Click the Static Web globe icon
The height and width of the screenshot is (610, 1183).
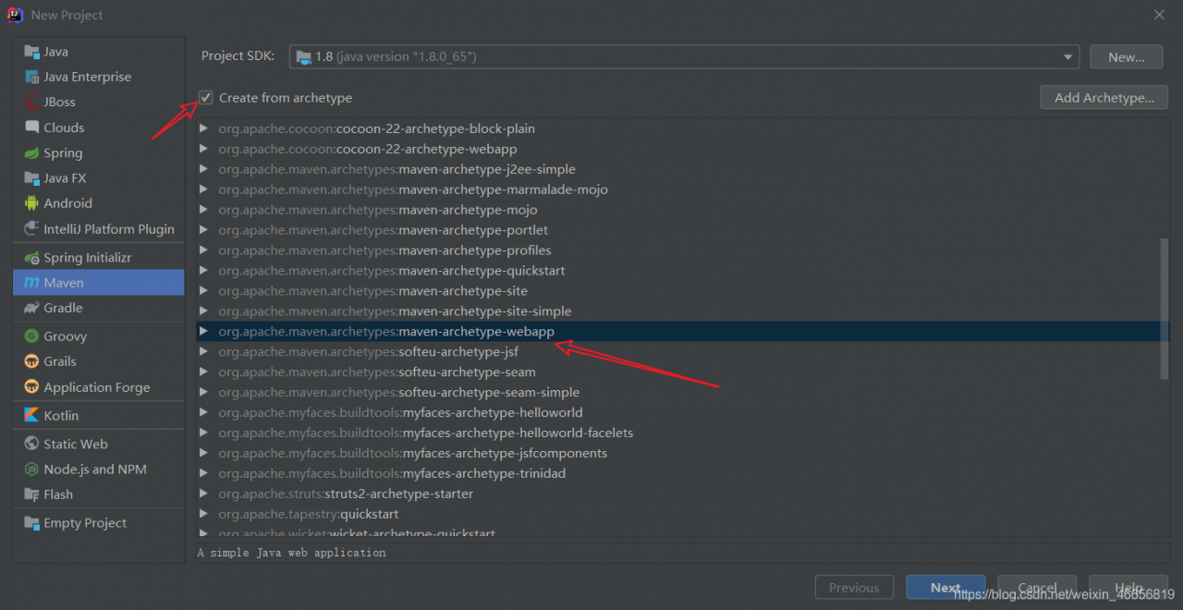(31, 444)
